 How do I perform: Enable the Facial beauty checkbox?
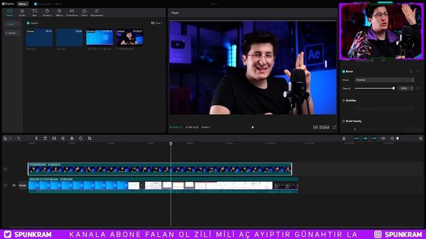click(x=343, y=121)
